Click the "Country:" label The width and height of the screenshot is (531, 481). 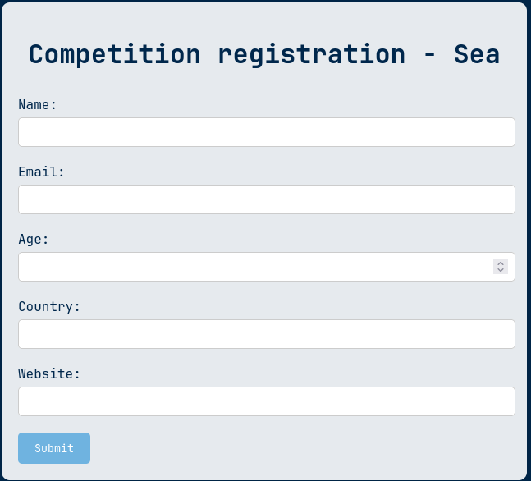tap(49, 306)
